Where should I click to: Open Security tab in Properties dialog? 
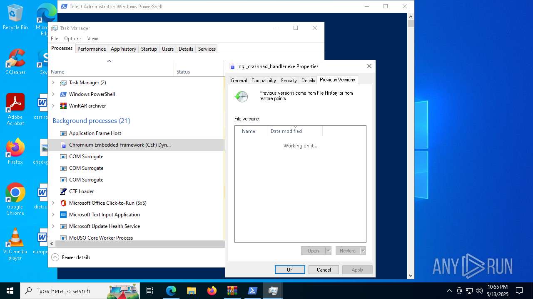(289, 81)
